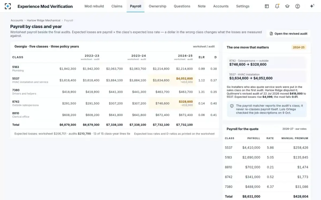Open the notifications bell
This screenshot has height=200, width=321.
(x=277, y=6)
